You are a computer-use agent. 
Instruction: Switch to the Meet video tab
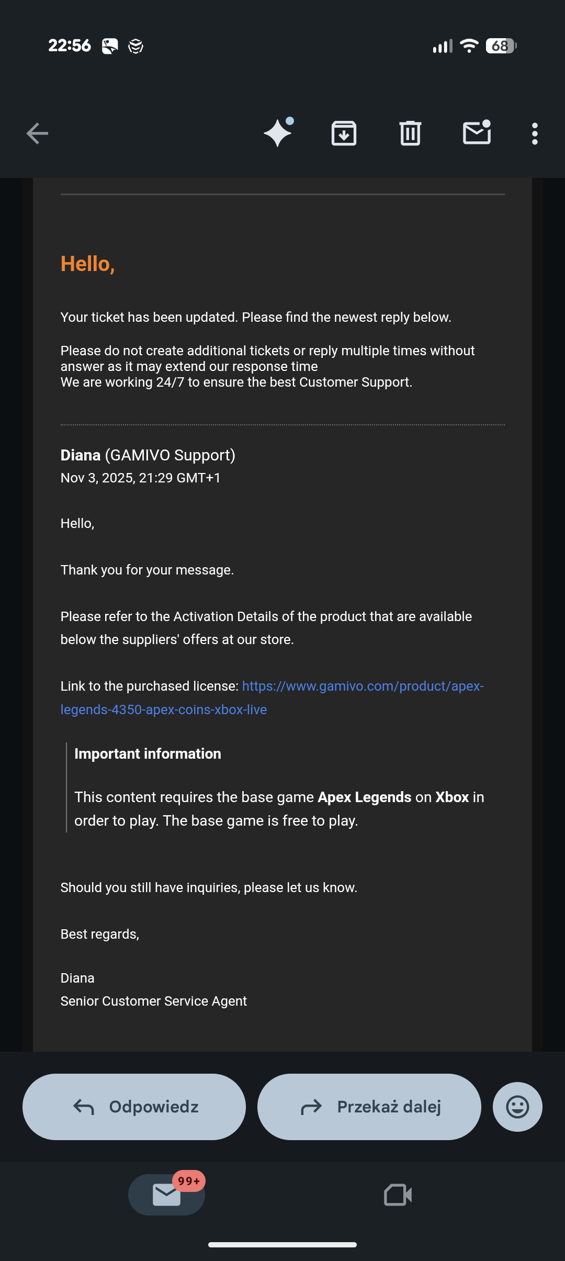pyautogui.click(x=398, y=1195)
